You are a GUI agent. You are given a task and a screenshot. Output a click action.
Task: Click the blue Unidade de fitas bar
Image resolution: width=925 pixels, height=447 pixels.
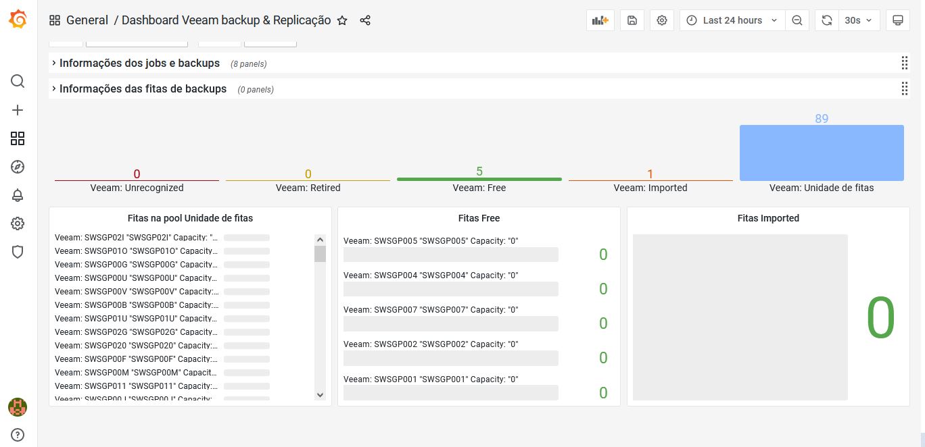click(822, 153)
